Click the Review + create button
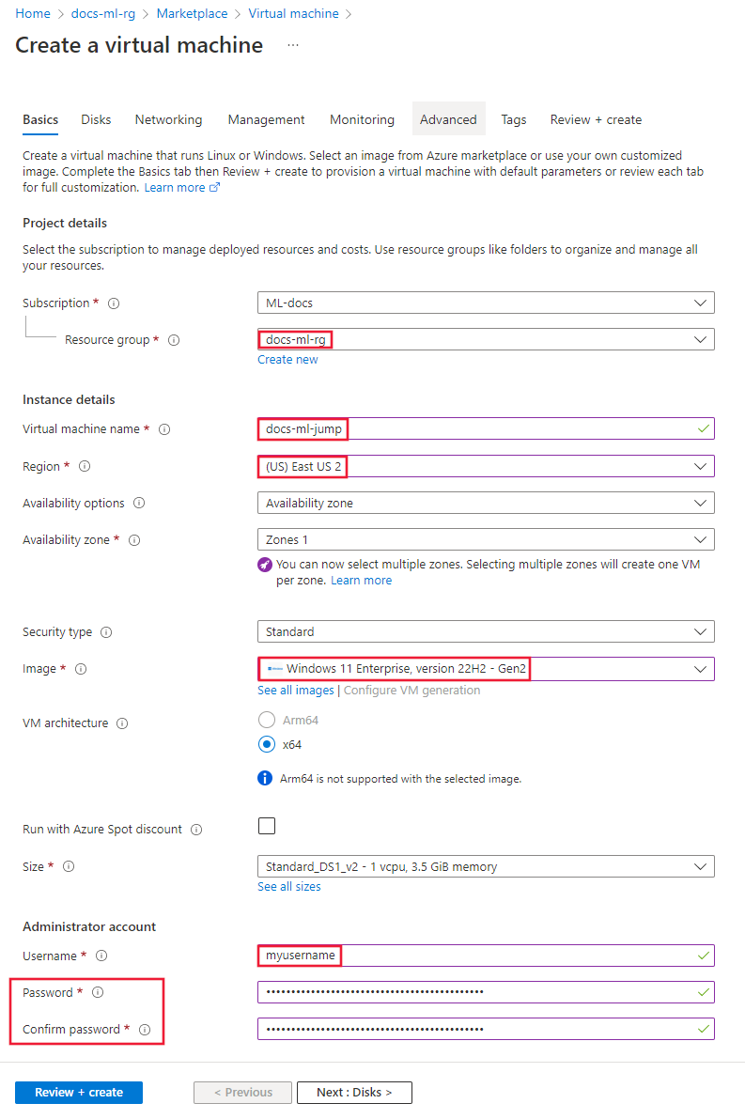Image resolution: width=745 pixels, height=1119 pixels. coord(78,1092)
